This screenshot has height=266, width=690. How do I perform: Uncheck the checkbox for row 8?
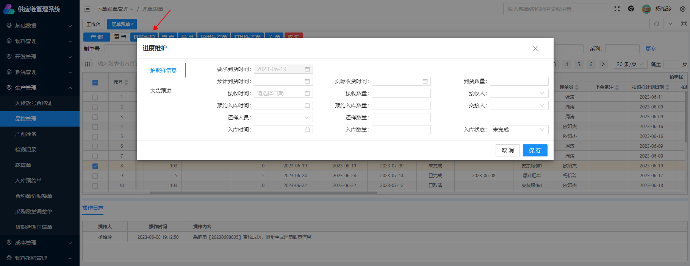pos(95,166)
